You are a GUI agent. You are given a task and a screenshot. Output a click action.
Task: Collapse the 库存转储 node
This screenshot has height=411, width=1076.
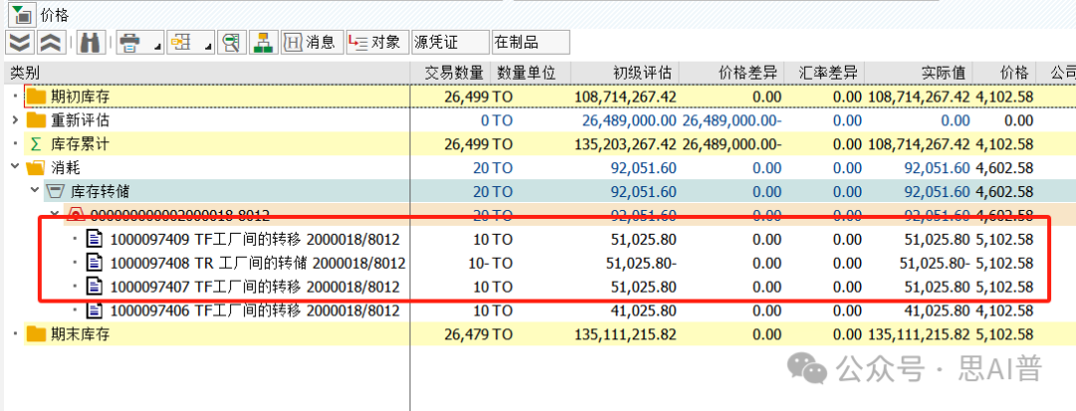34,191
